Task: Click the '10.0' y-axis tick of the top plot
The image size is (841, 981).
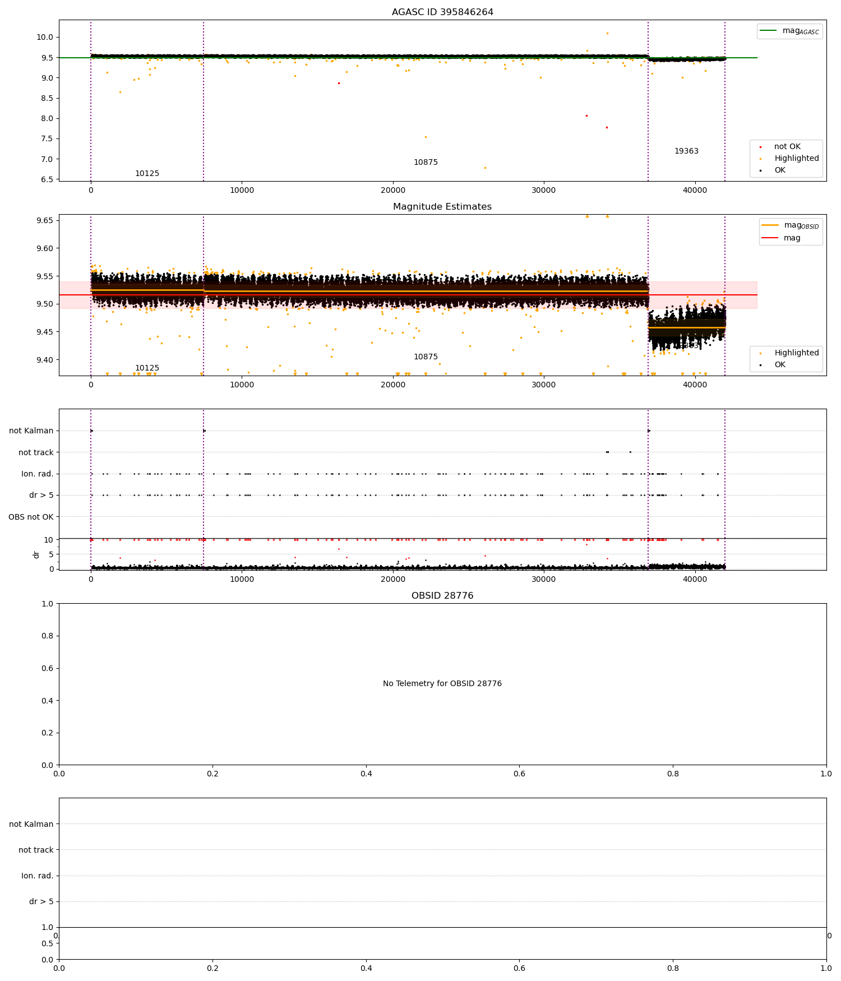Action: (x=47, y=37)
